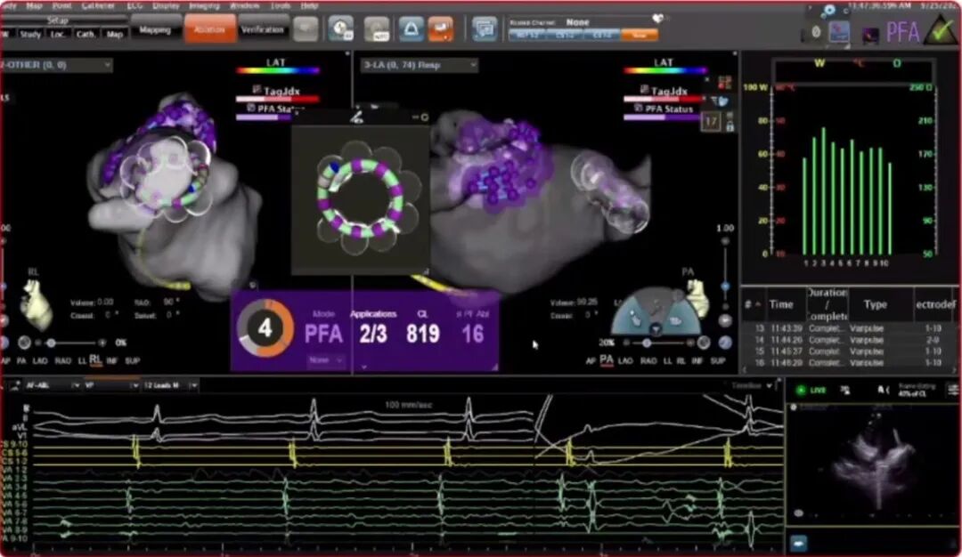Click the bell-shaped toolbar icon
The image size is (962, 557).
[x=411, y=29]
